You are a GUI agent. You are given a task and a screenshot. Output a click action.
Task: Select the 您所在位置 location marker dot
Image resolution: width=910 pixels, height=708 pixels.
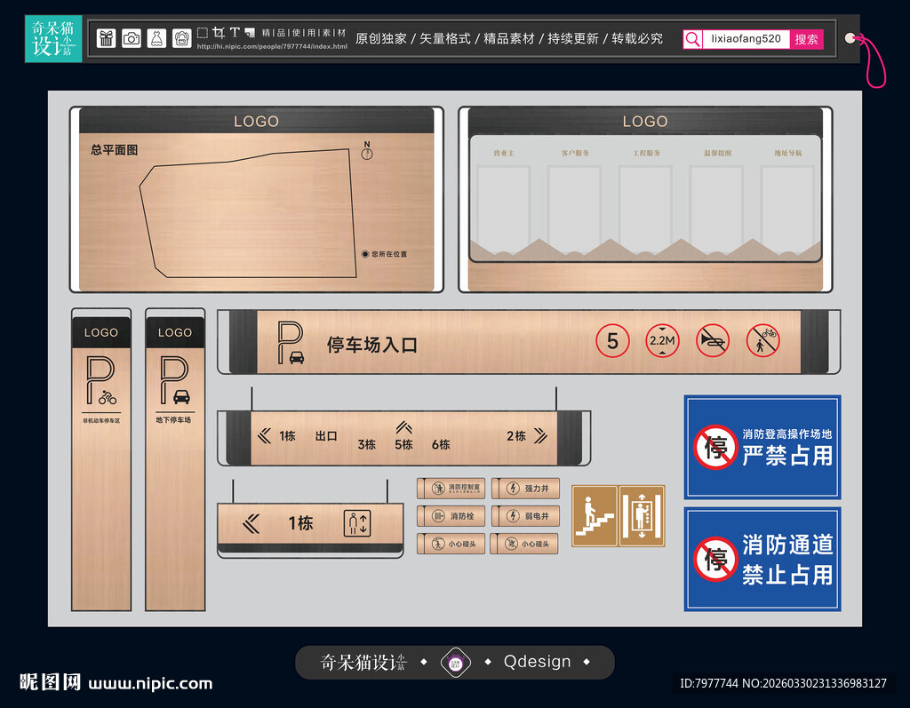pyautogui.click(x=365, y=254)
